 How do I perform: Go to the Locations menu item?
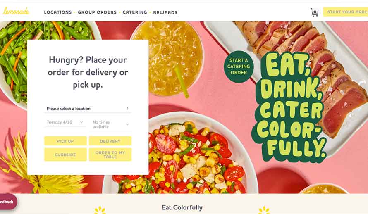tap(58, 12)
